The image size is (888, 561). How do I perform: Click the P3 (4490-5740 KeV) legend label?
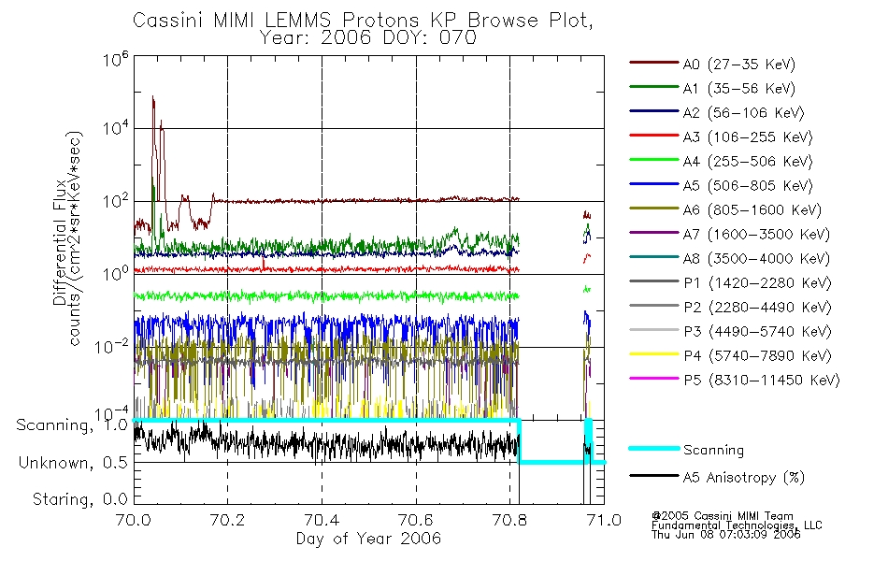(757, 332)
